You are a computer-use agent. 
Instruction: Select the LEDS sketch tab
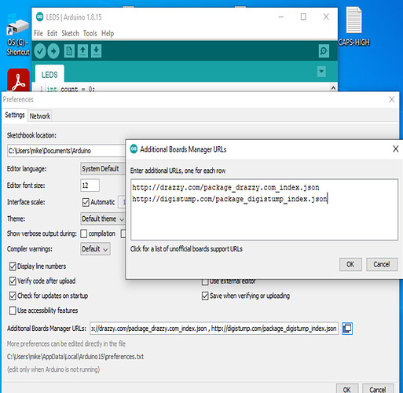pyautogui.click(x=49, y=75)
